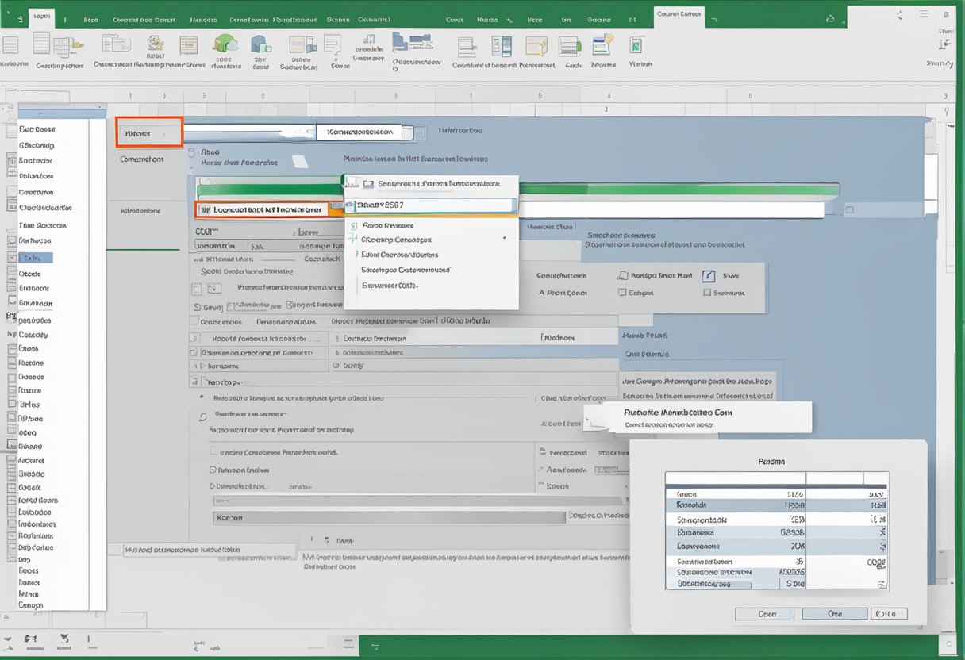Screen dimensions: 965x660
Task: Select the first entry in the popup menu
Action: (x=433, y=184)
